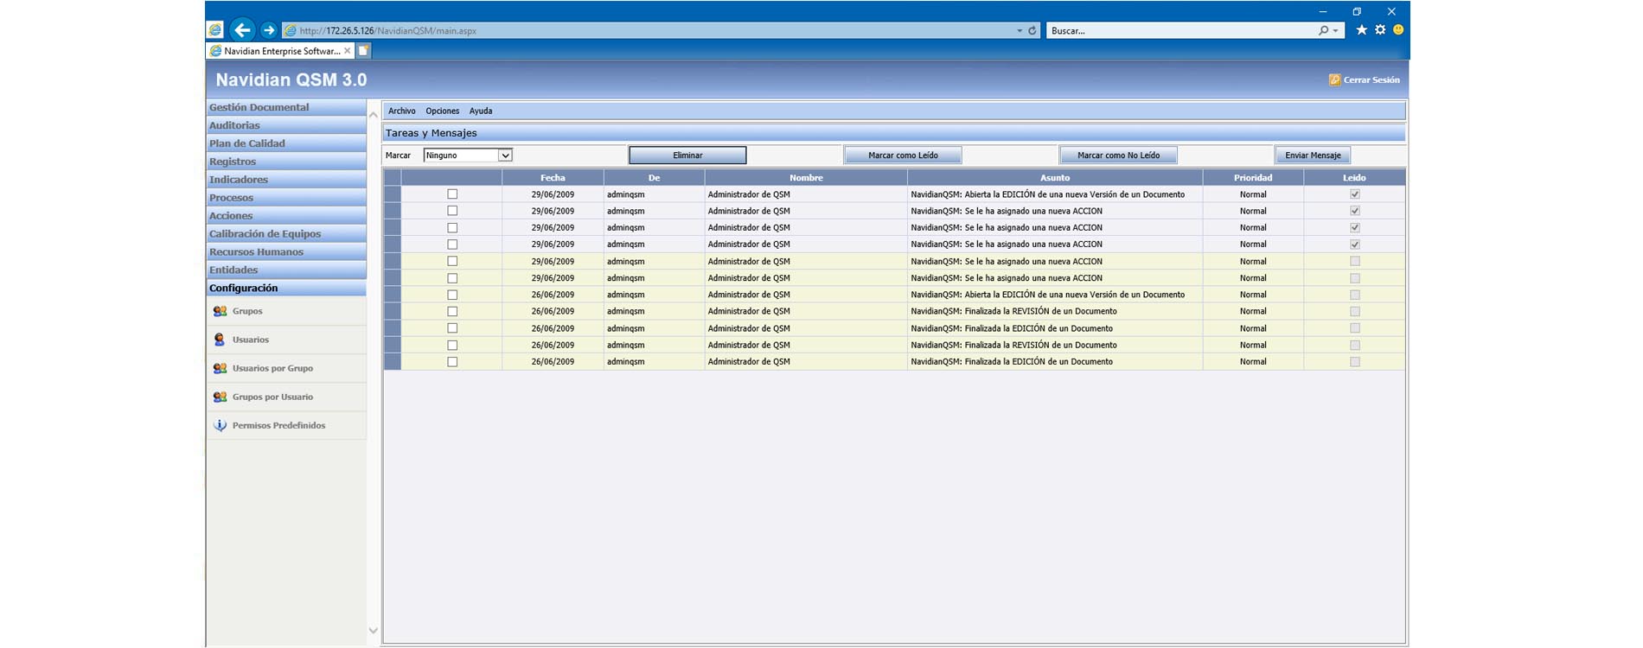Click the browser back arrow

point(242,30)
